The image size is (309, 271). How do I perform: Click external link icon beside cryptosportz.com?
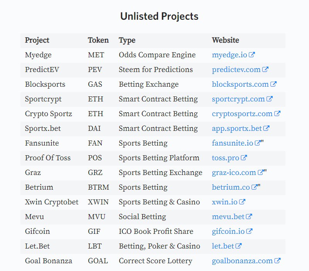tap(277, 113)
